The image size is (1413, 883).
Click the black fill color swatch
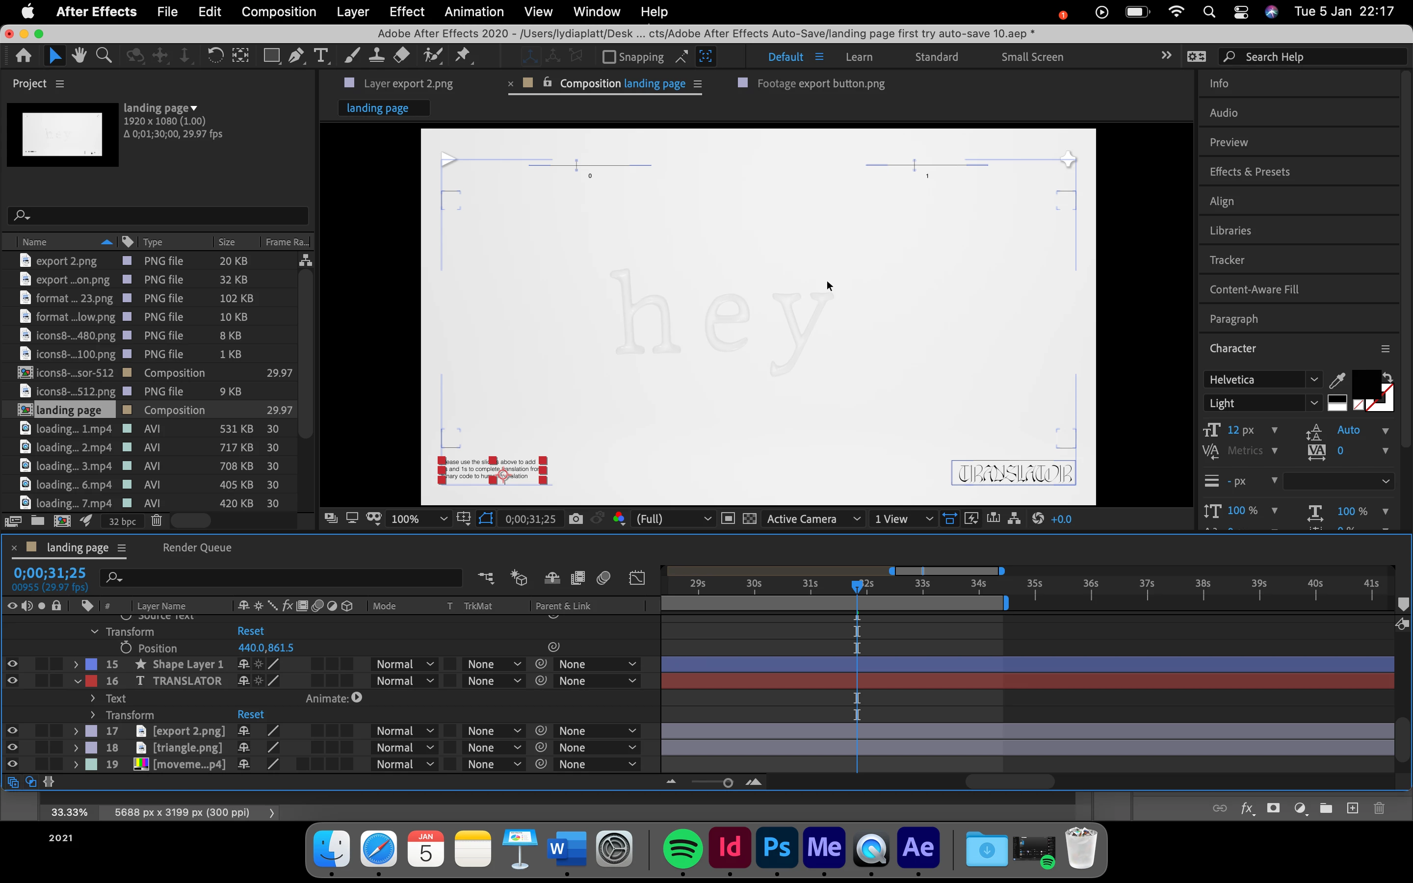point(1366,385)
